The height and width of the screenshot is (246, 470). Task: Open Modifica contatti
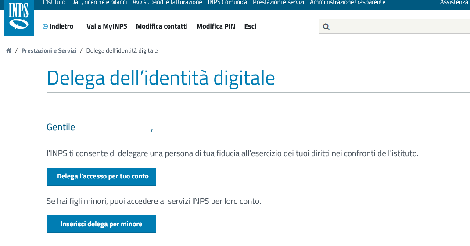click(x=162, y=26)
